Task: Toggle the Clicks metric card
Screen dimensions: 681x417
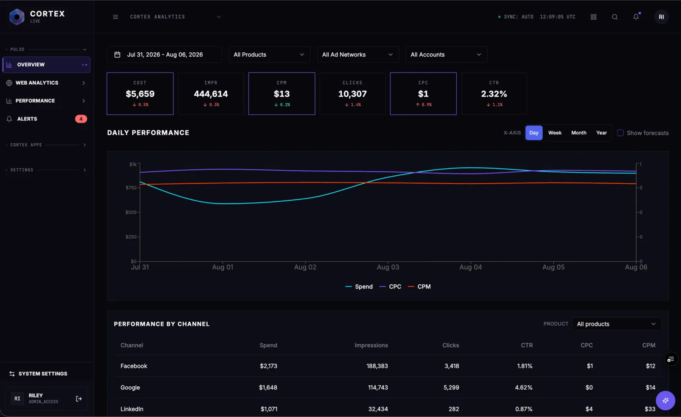Action: pyautogui.click(x=352, y=94)
